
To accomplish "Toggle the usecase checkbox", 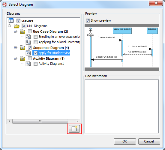I will 18,20.
